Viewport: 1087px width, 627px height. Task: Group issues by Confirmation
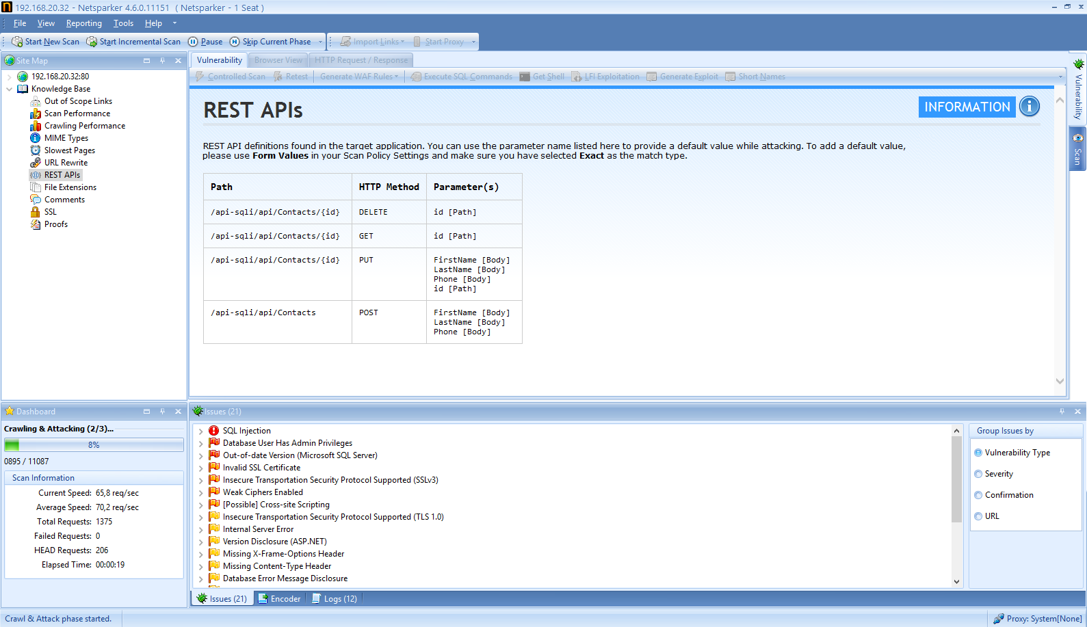tap(1004, 495)
